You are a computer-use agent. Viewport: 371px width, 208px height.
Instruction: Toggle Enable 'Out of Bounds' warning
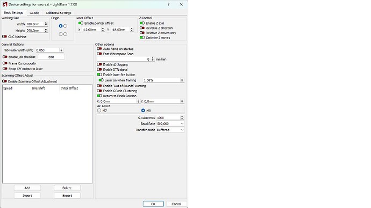click(x=99, y=86)
